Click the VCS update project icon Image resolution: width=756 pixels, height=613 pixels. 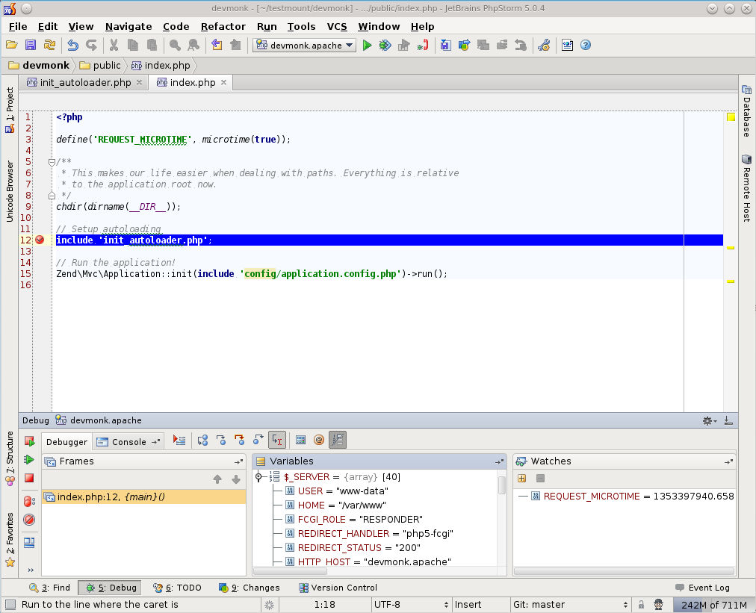(445, 46)
